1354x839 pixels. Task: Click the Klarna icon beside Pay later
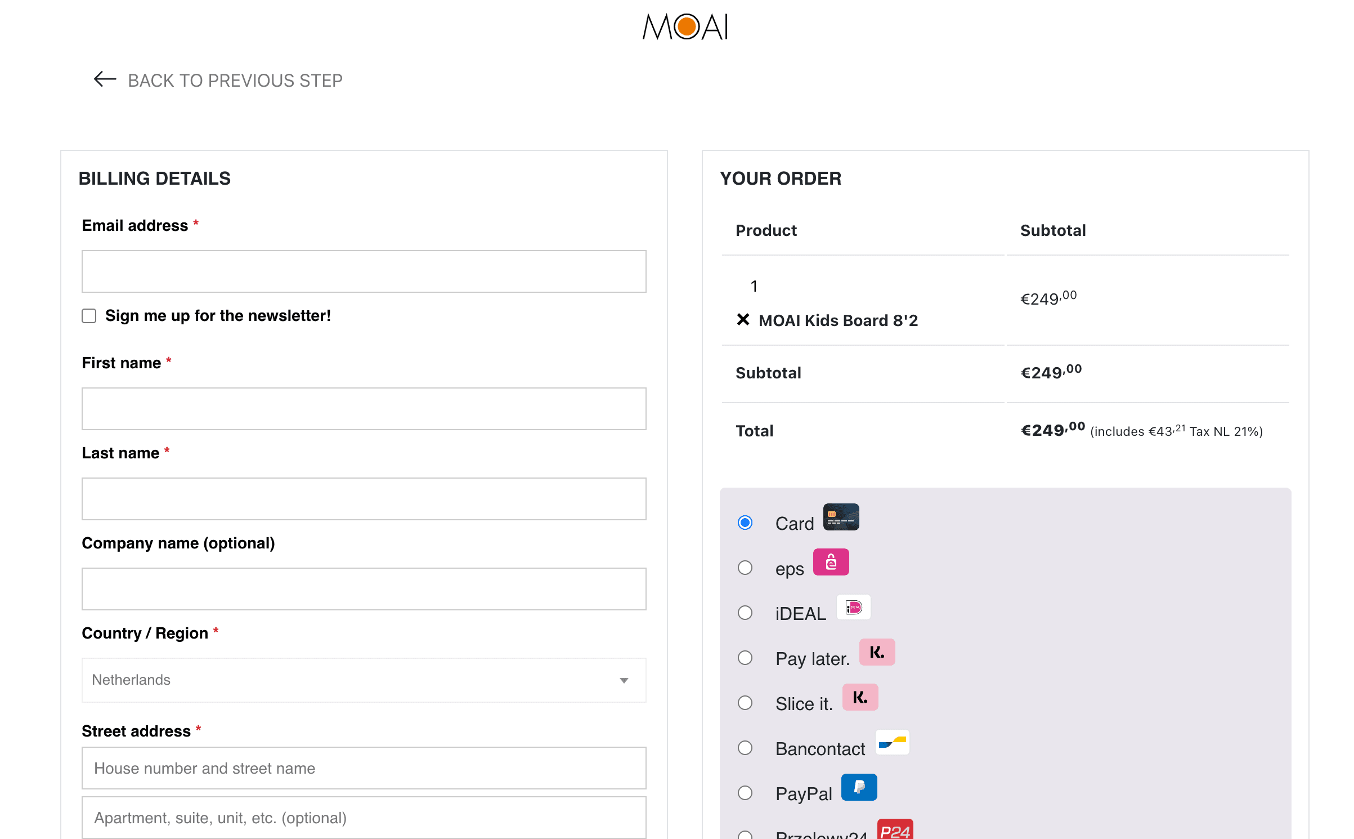click(x=877, y=652)
